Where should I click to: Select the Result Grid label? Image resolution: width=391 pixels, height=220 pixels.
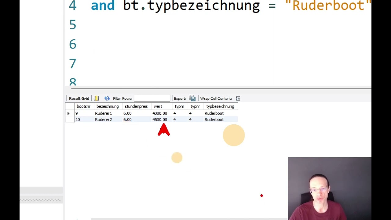point(79,98)
